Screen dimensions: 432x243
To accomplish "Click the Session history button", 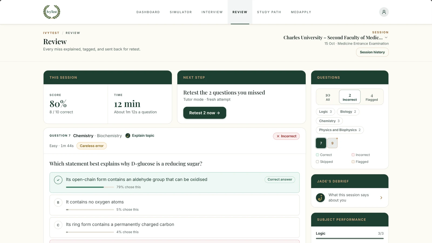I will pos(372,52).
